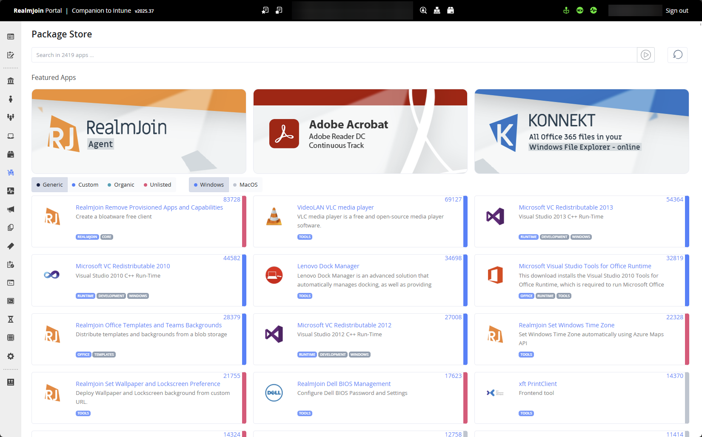Click the megaphone sidebar icon
The image size is (702, 437).
(11, 209)
